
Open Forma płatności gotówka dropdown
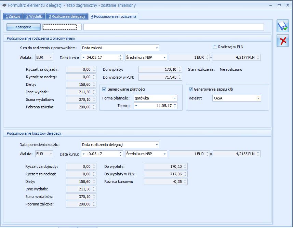(x=175, y=98)
